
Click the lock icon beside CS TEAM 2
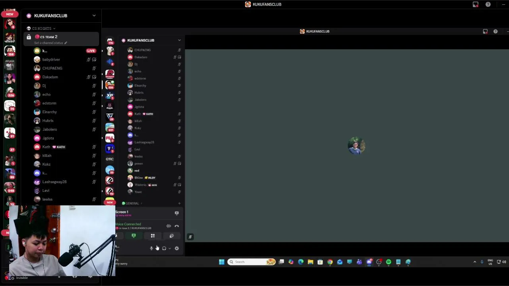click(29, 37)
